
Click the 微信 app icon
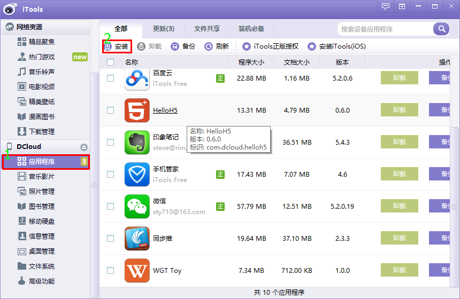[137, 207]
